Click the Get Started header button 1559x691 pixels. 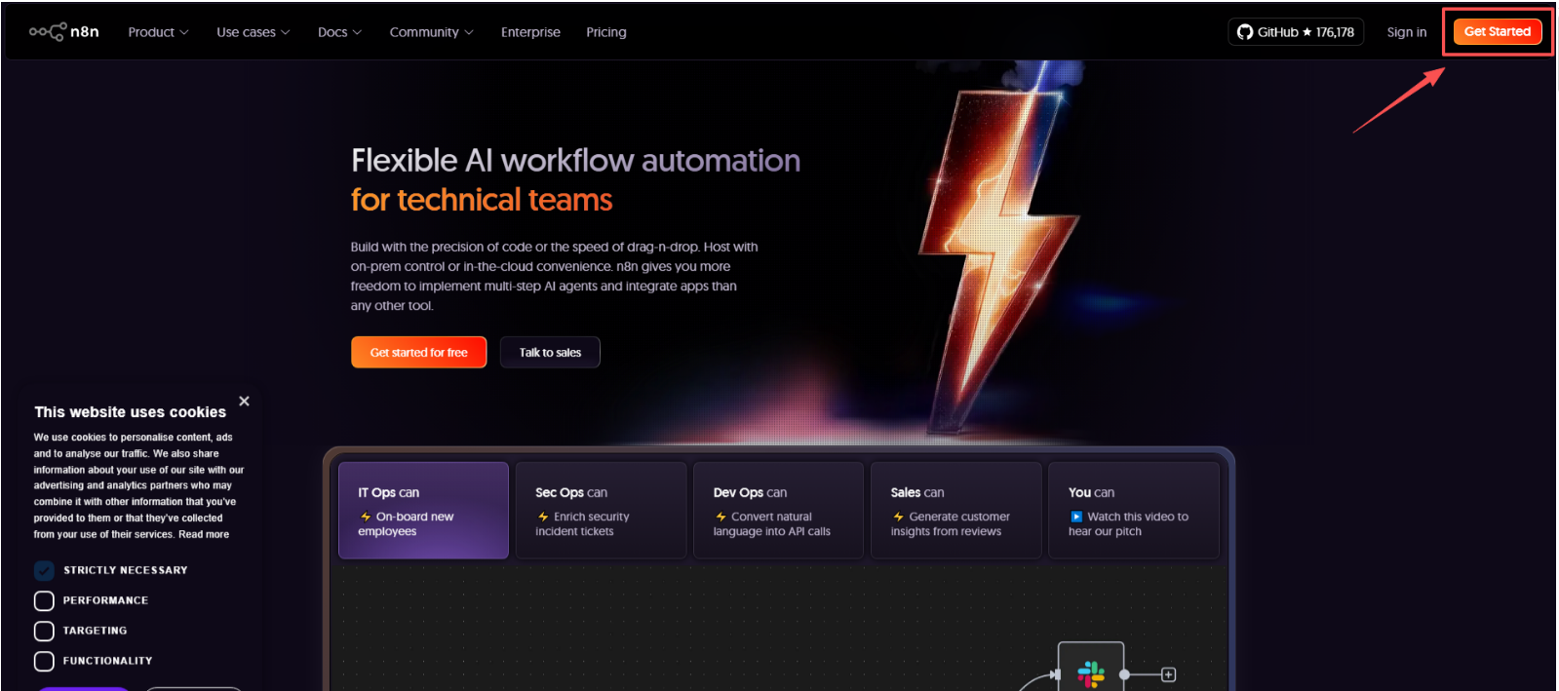tap(1498, 31)
